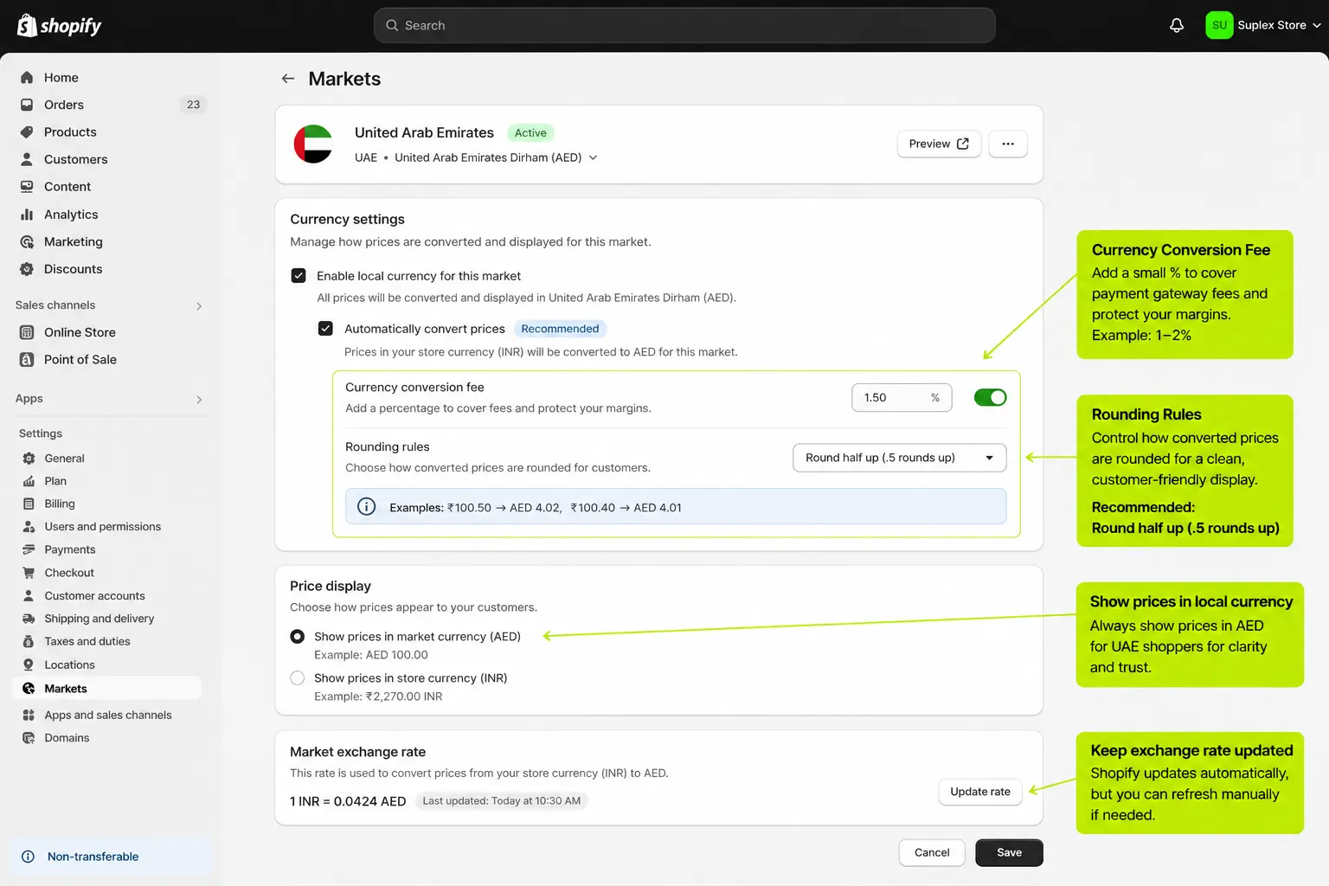Open the Analytics page

(71, 215)
